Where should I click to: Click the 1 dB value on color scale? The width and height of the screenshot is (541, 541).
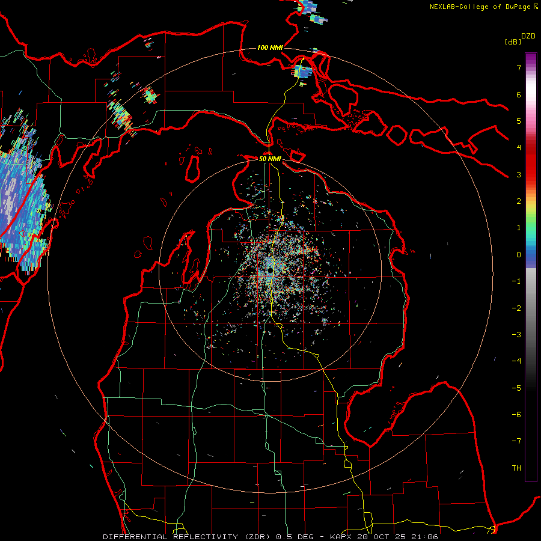tap(519, 228)
